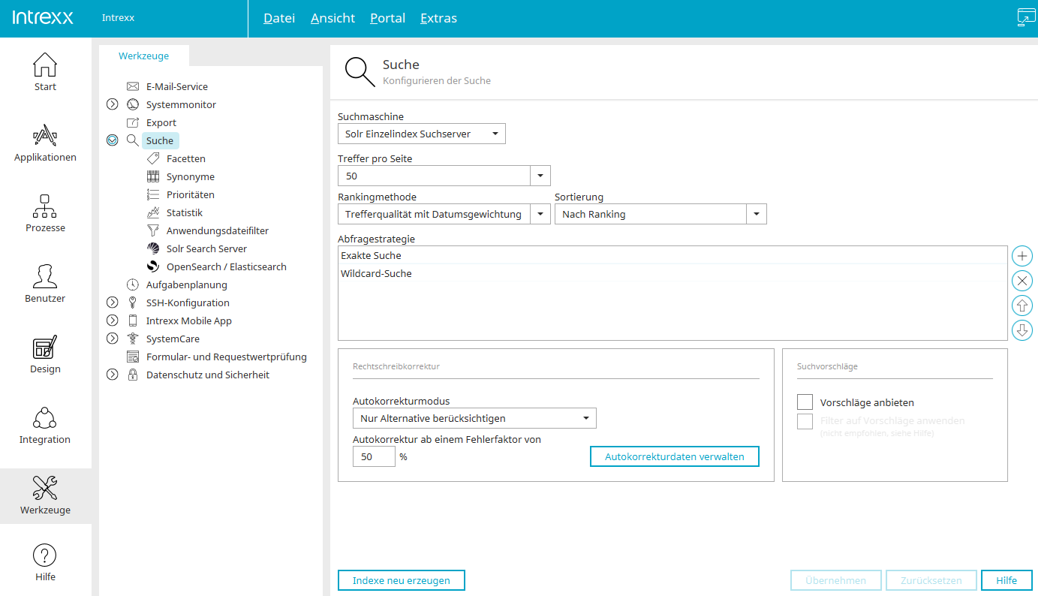
Task: Open the Applikationen module in sidebar
Action: coord(45,143)
